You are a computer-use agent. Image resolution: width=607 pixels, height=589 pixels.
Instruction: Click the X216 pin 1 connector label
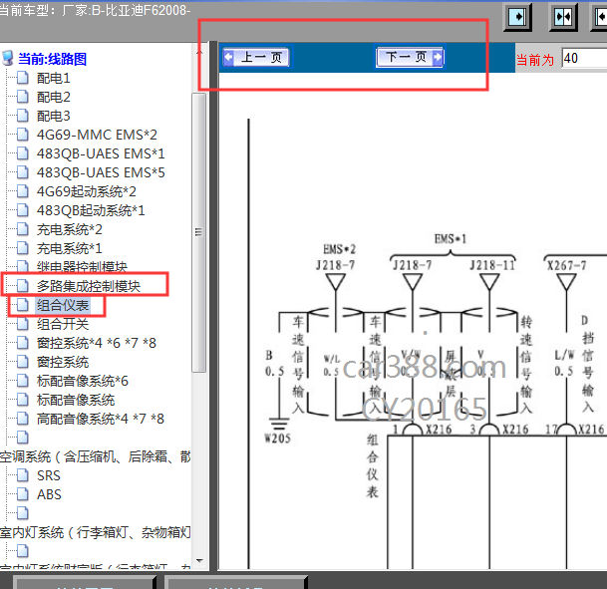[x=439, y=430]
